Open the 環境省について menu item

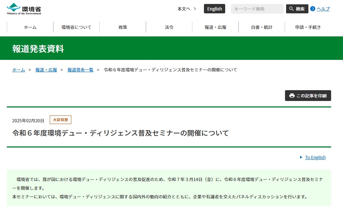76,27
